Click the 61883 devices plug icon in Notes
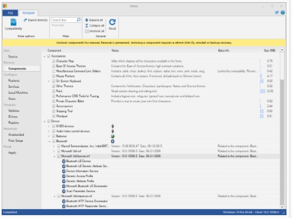 (113, 126)
